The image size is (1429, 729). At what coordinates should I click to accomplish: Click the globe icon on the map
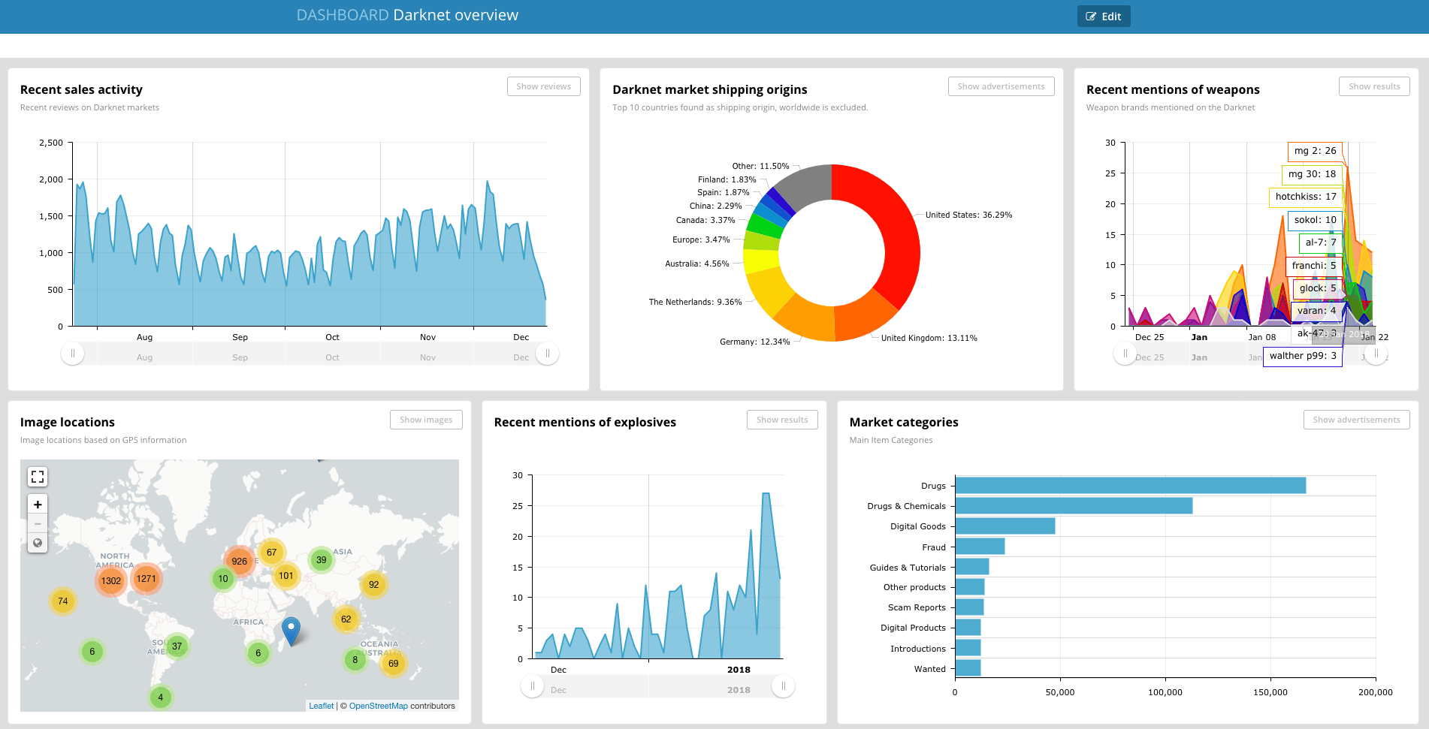coord(38,543)
